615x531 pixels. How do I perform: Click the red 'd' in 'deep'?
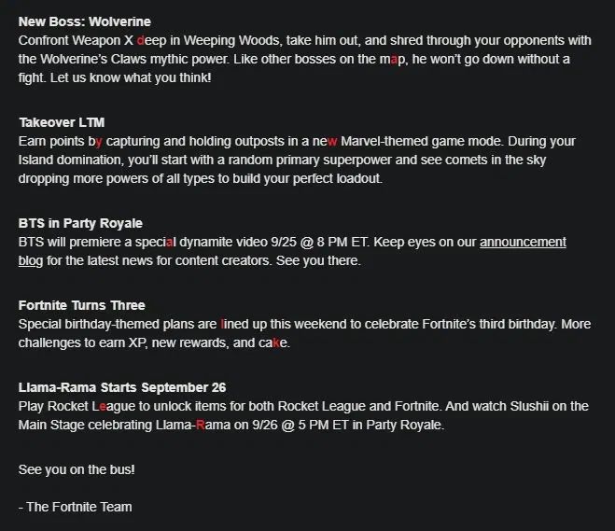tap(140, 40)
